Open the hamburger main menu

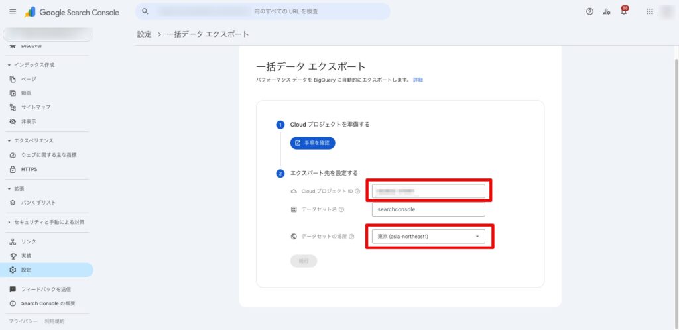pyautogui.click(x=13, y=12)
